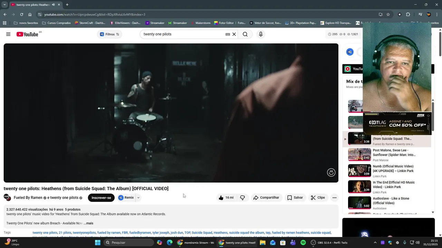
Task: Open the 'novos favoritos' bookmarks folder
Action: 26,23
